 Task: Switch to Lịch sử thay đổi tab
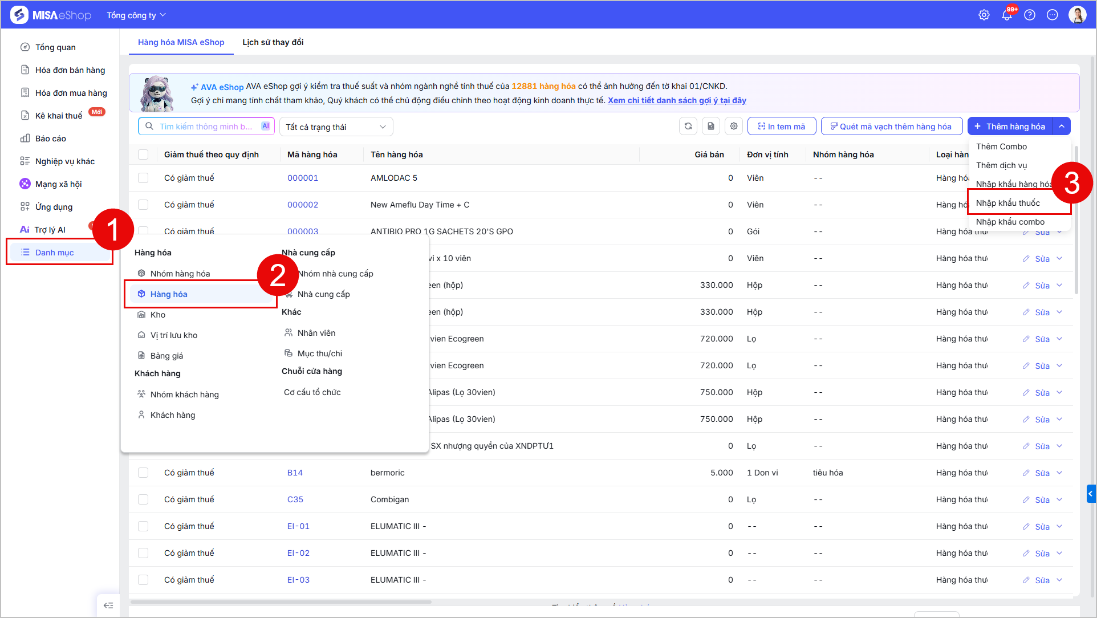pyautogui.click(x=273, y=42)
